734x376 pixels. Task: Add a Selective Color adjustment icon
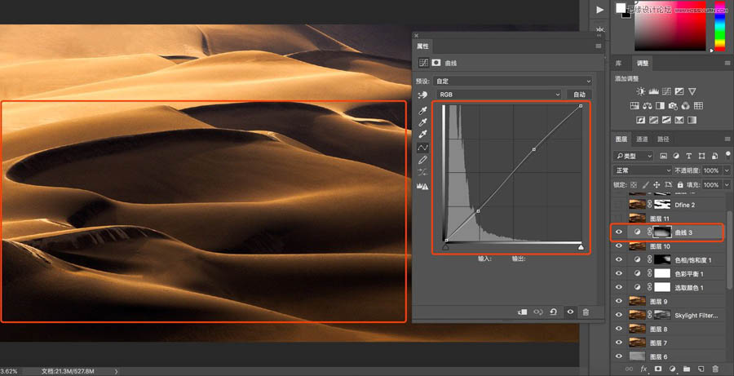click(x=679, y=121)
